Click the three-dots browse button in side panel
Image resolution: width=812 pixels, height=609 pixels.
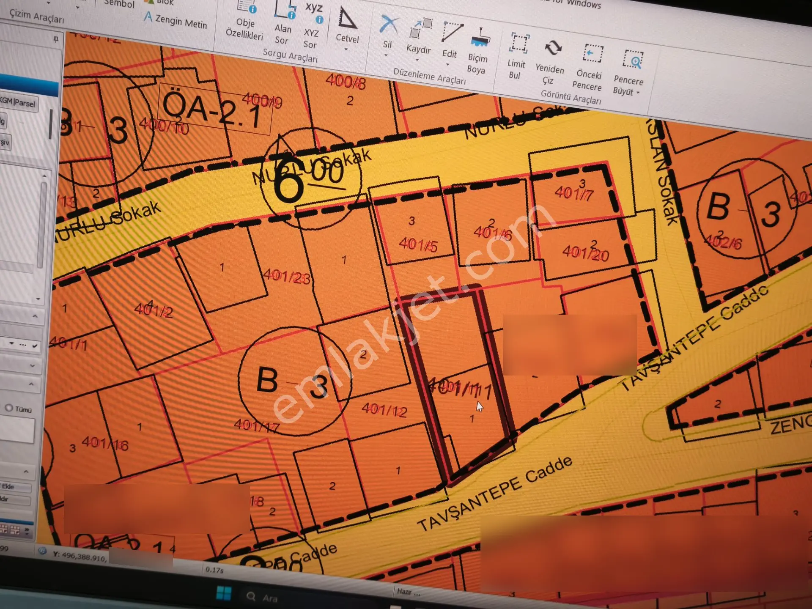click(23, 345)
